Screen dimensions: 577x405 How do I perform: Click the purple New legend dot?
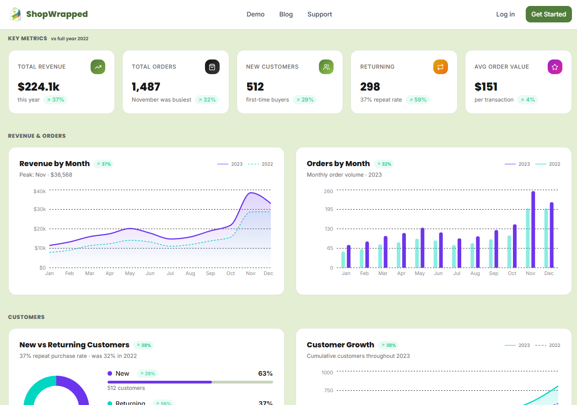coord(110,373)
